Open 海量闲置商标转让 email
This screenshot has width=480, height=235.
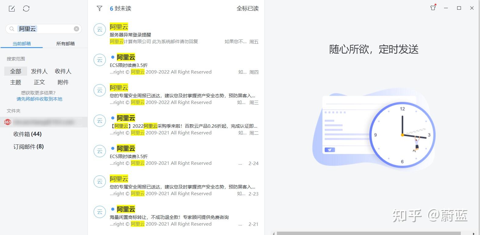pos(176,216)
